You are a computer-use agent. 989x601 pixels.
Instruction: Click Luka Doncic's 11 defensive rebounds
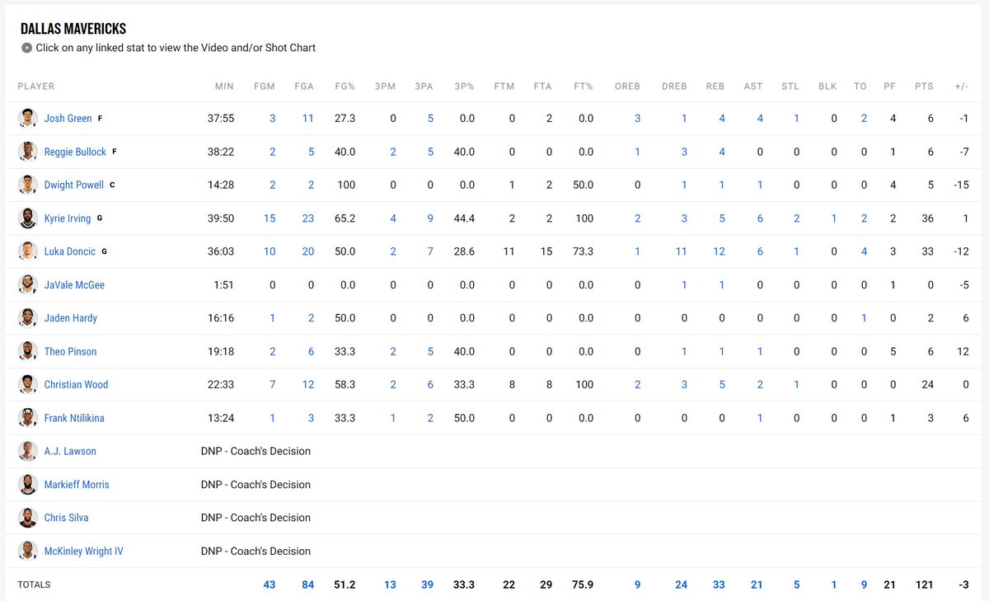point(681,251)
